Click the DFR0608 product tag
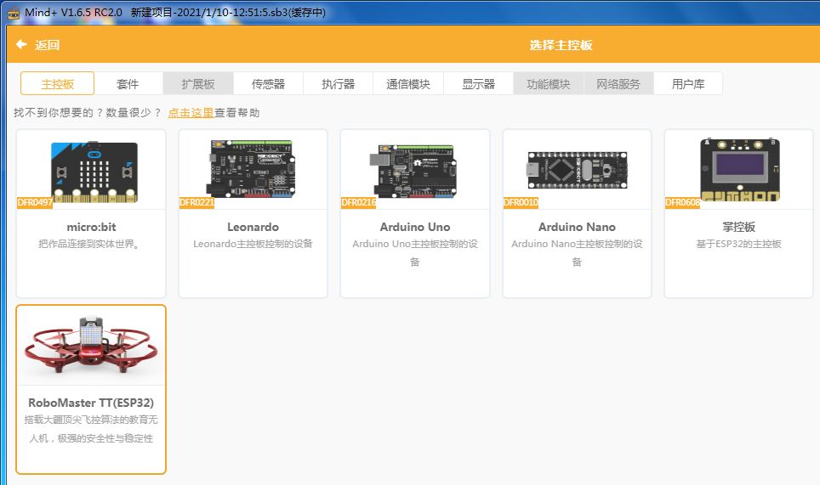 682,202
